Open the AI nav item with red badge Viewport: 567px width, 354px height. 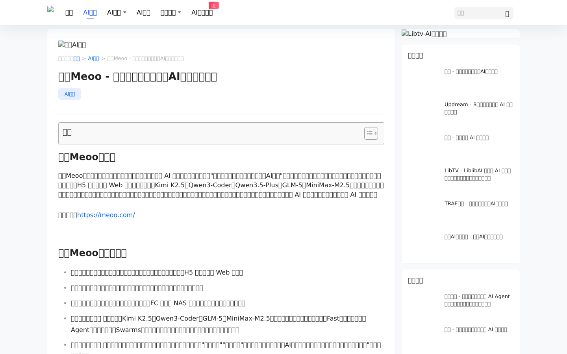click(x=202, y=13)
